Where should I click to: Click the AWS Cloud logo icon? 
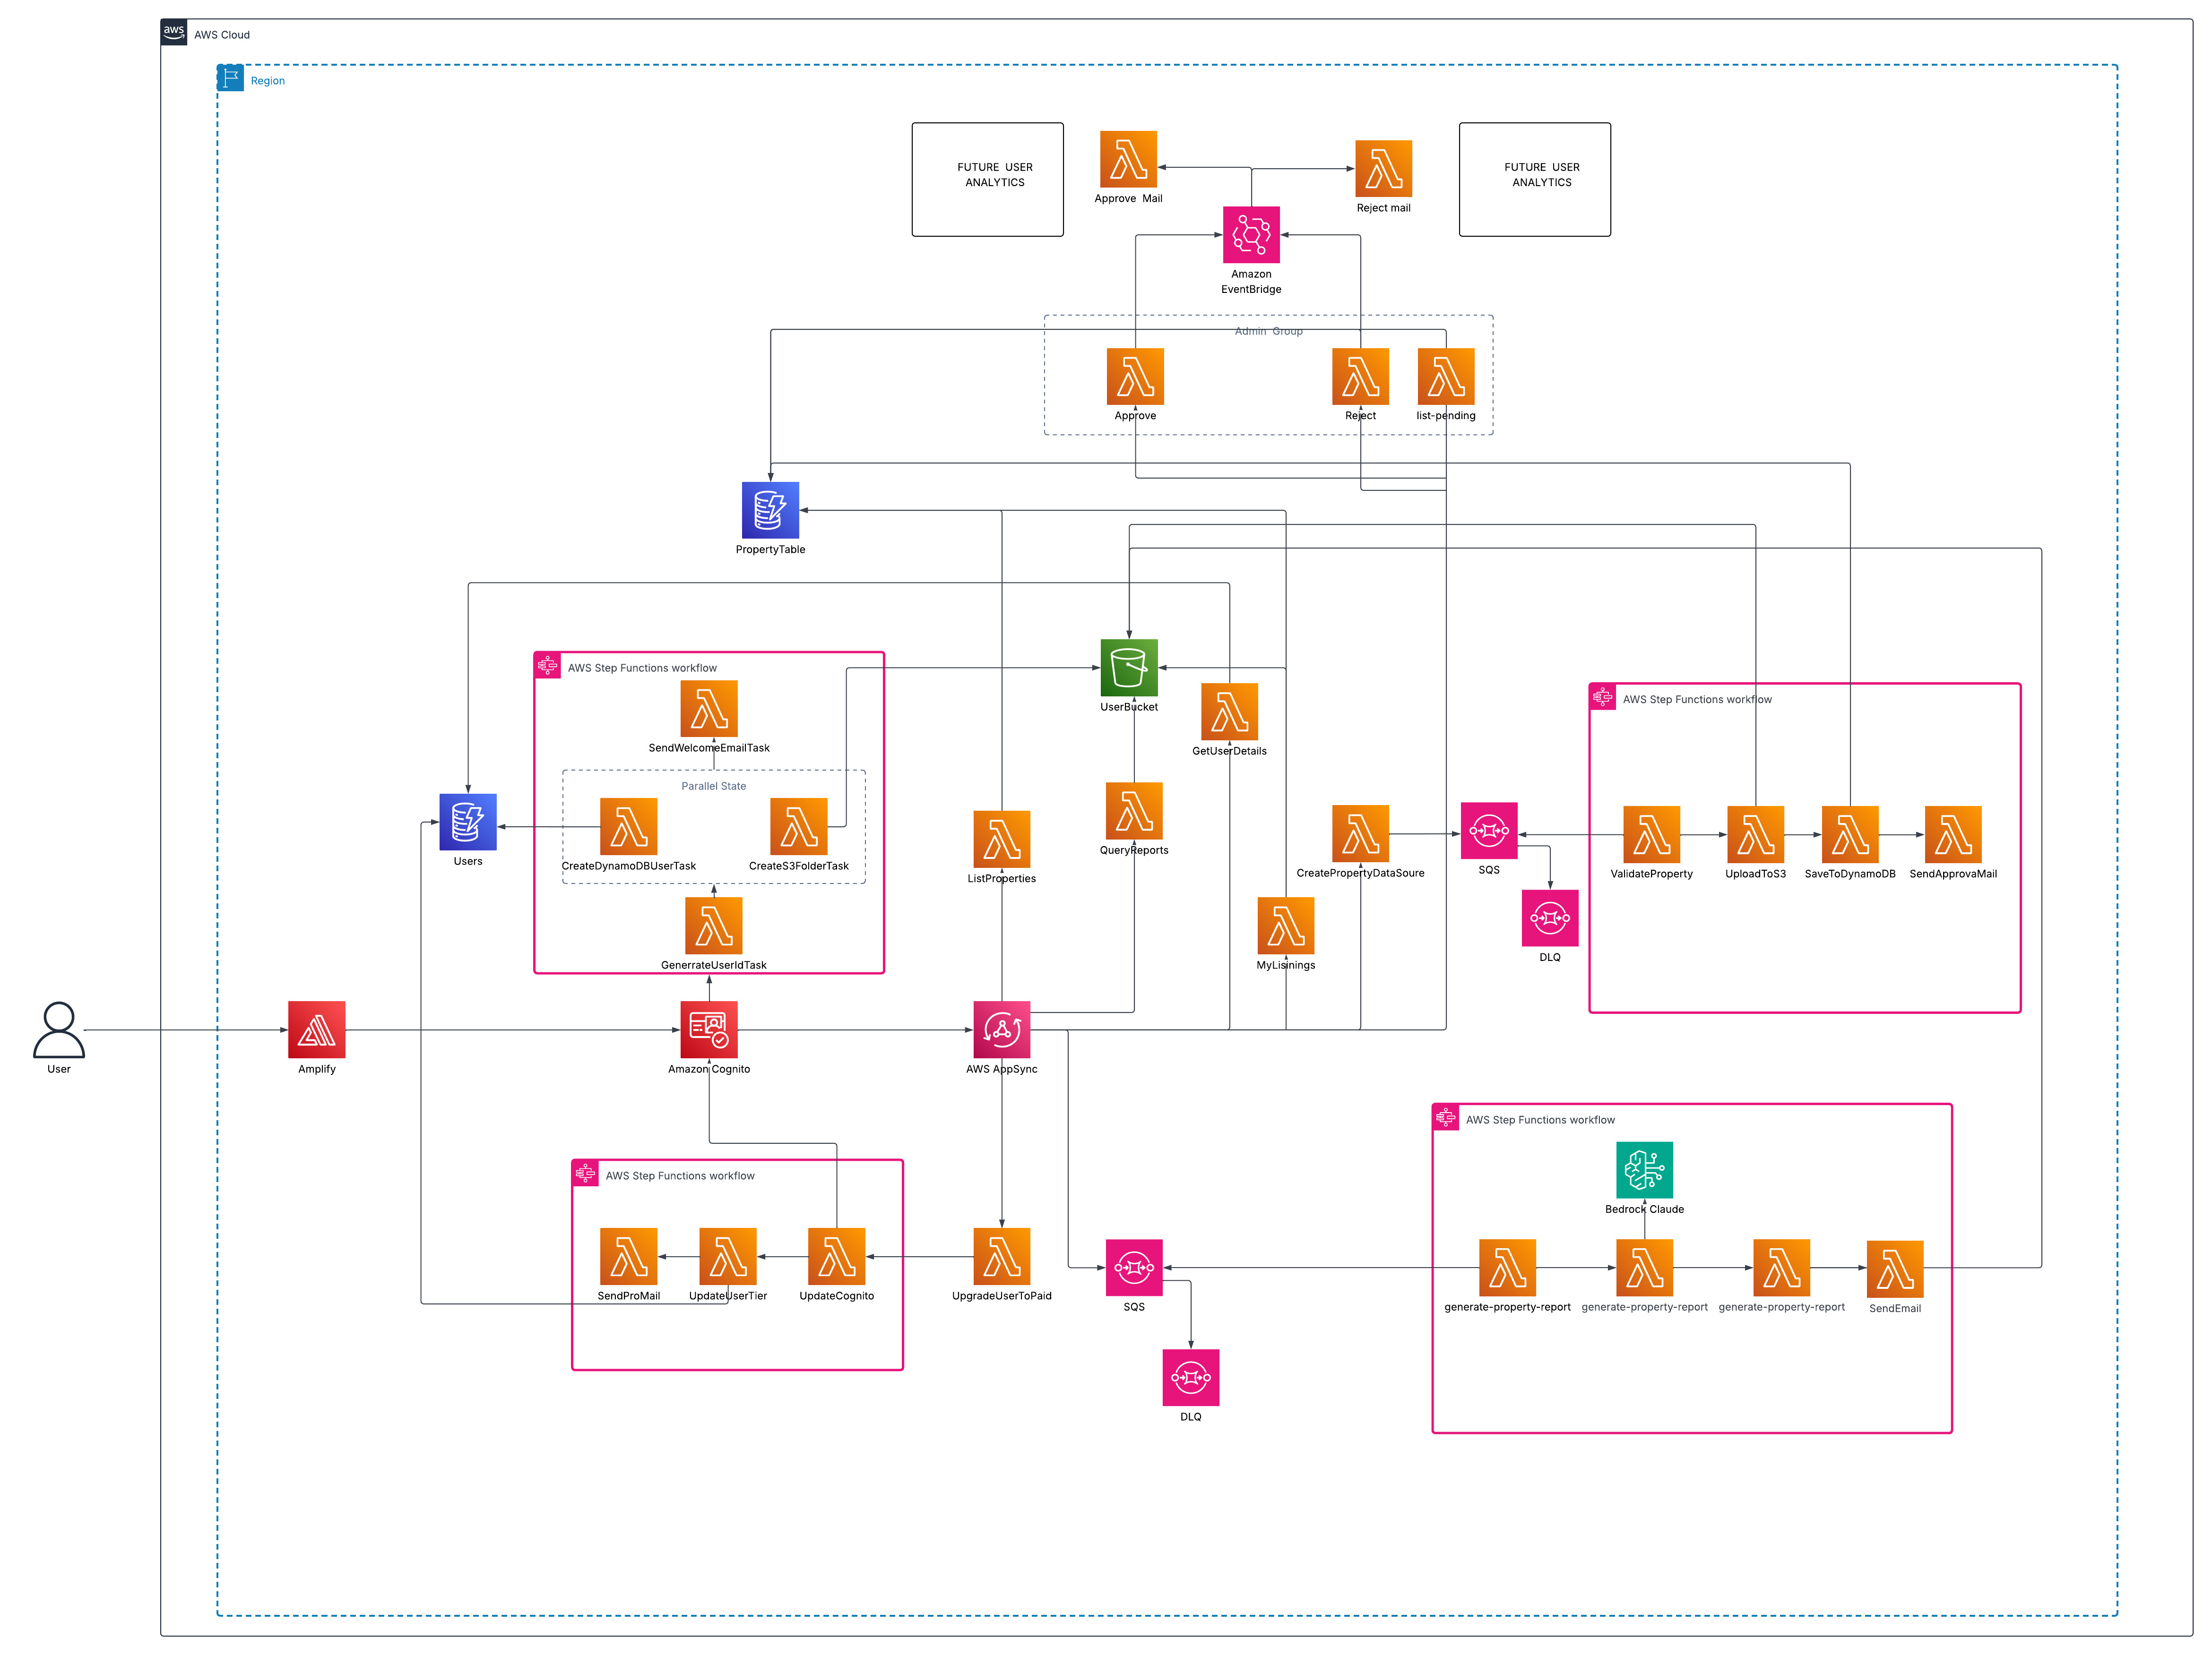coord(174,32)
